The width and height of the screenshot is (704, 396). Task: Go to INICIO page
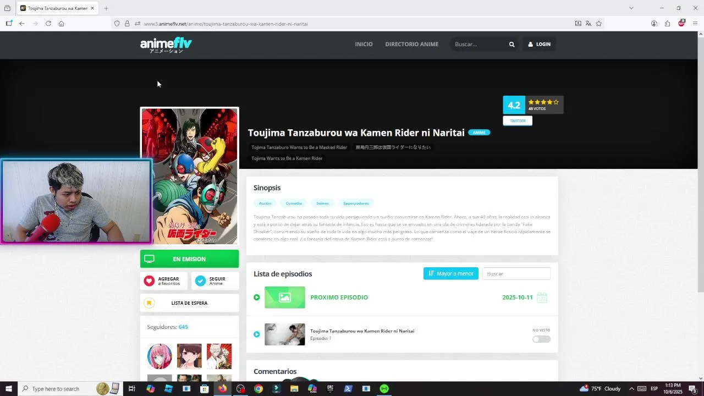pos(364,44)
